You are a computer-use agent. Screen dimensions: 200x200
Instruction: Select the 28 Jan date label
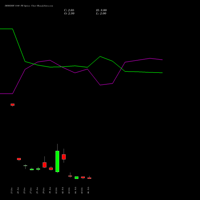click(37, 190)
